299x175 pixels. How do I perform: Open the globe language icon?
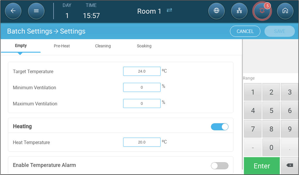click(216, 11)
